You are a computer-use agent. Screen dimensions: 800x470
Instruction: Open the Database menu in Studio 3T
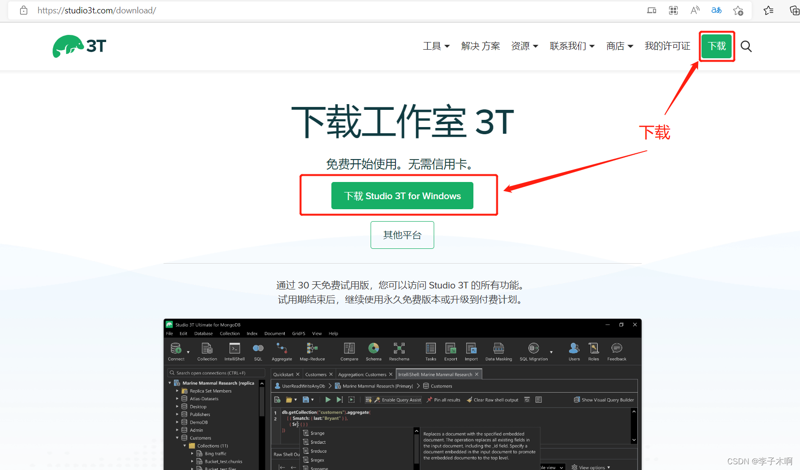[x=203, y=333]
